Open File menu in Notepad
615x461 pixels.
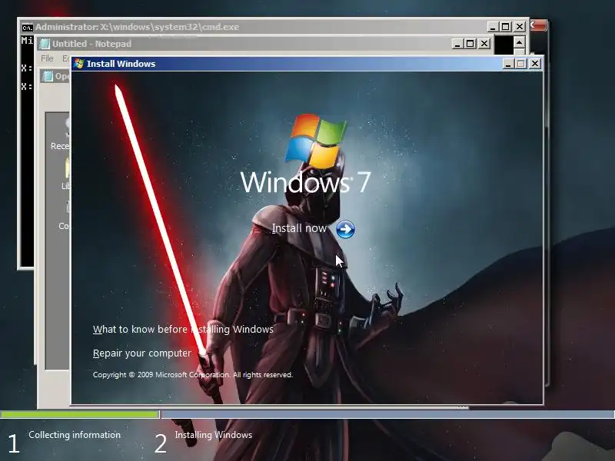point(47,58)
